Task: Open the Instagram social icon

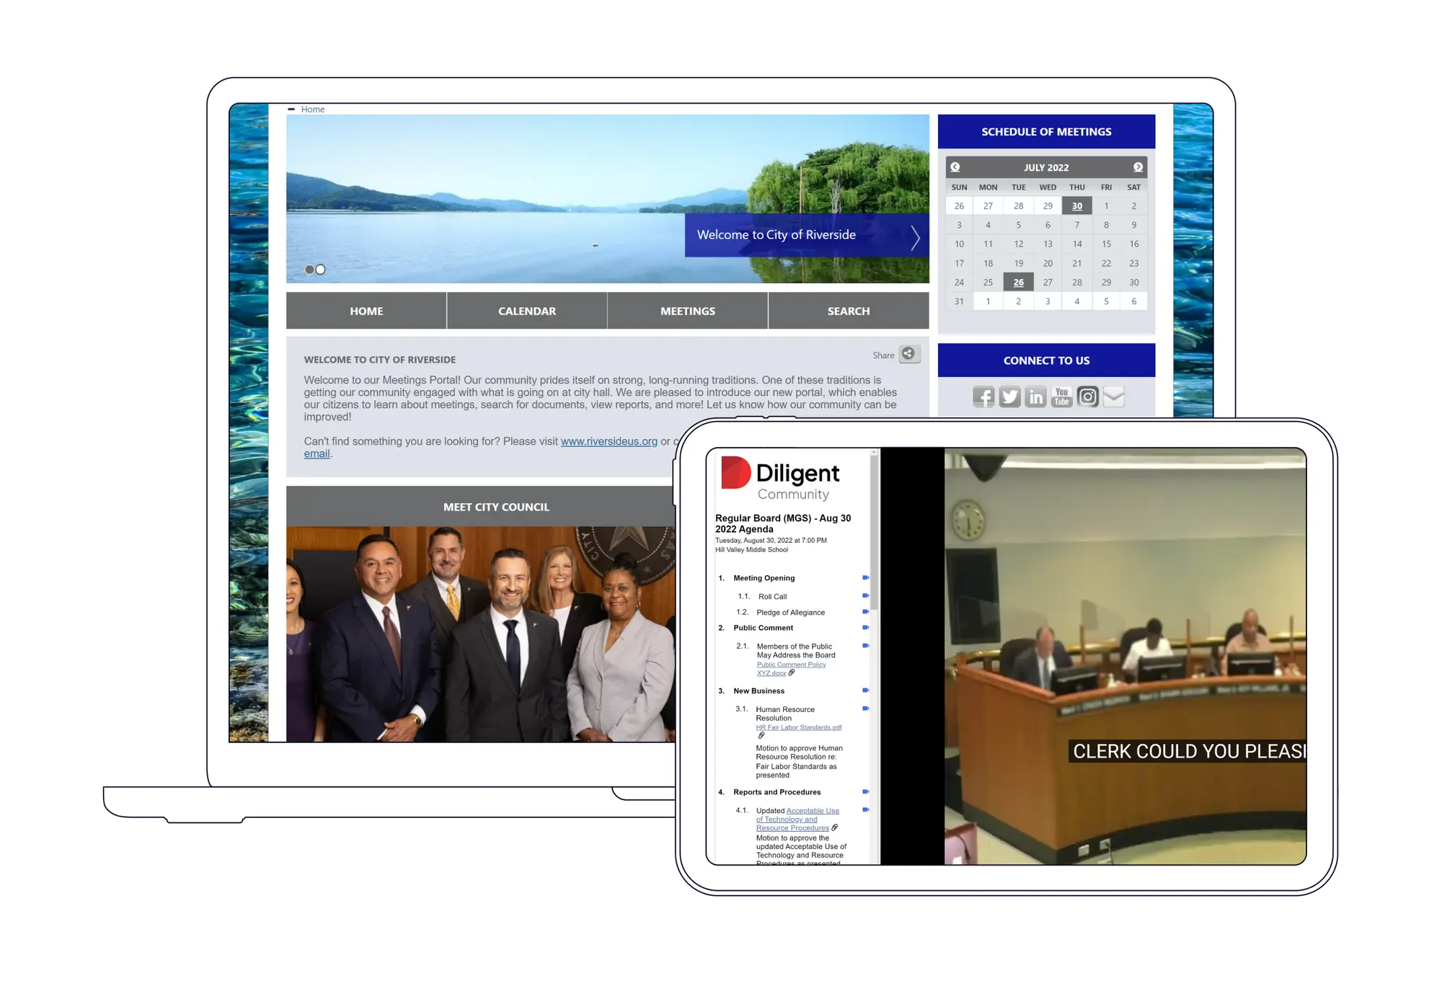Action: click(x=1087, y=397)
